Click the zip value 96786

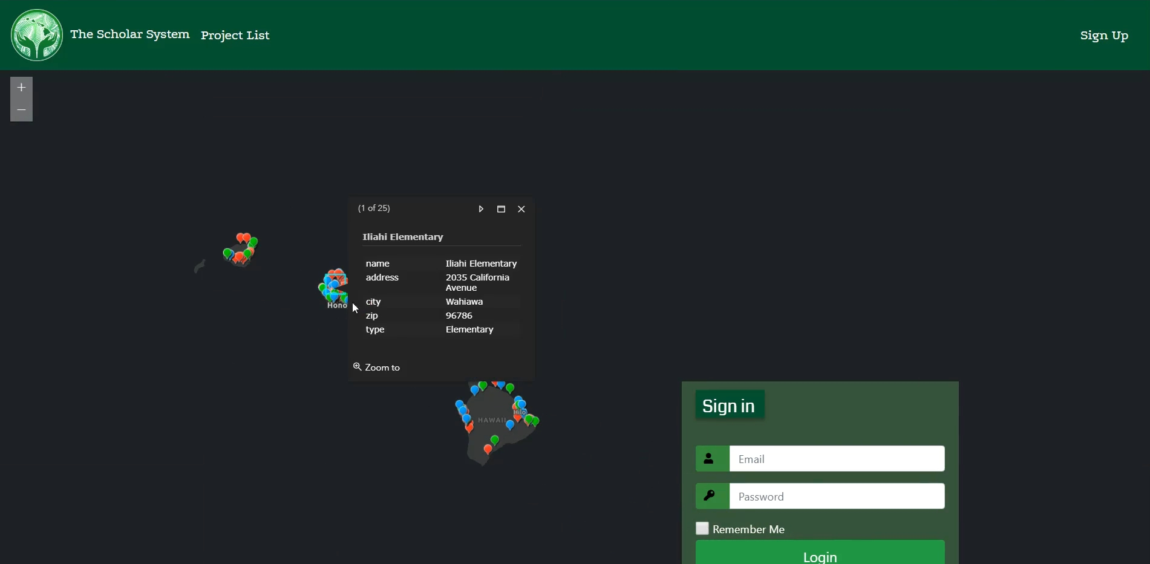(459, 316)
